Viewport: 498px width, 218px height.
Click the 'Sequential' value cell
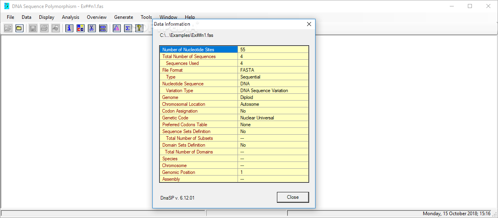pos(273,77)
